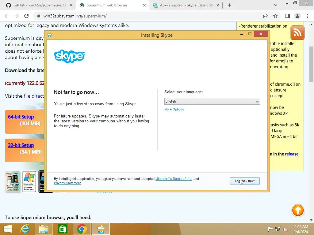The width and height of the screenshot is (314, 235).
Task: Close the Installing Skype window
Action: (261, 34)
